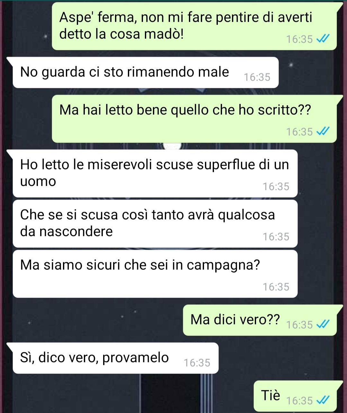The image size is (347, 413).
Task: Select "Ma siamo sicuri che sei in campagna?" message
Action: click(155, 274)
